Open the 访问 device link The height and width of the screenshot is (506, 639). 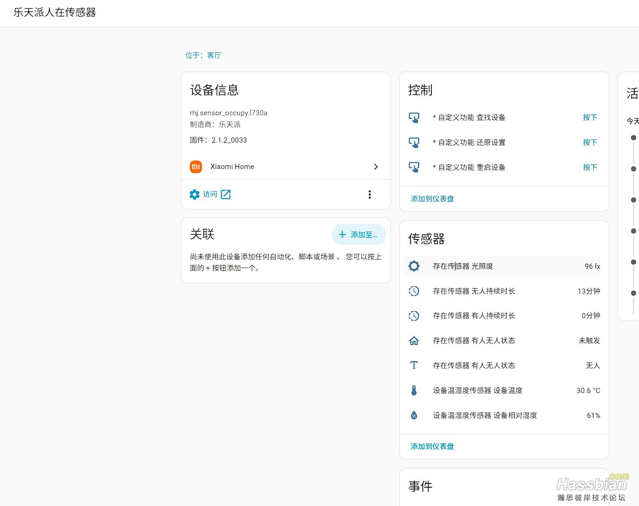click(x=210, y=194)
